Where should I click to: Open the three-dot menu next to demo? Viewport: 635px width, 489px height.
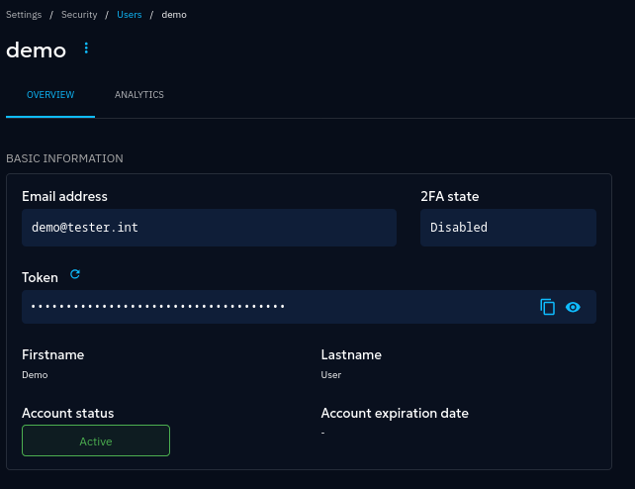click(x=86, y=49)
